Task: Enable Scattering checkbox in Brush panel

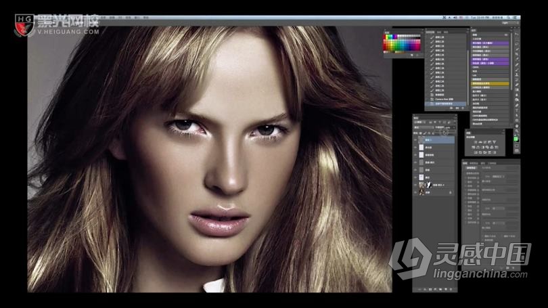Action: pos(466,182)
